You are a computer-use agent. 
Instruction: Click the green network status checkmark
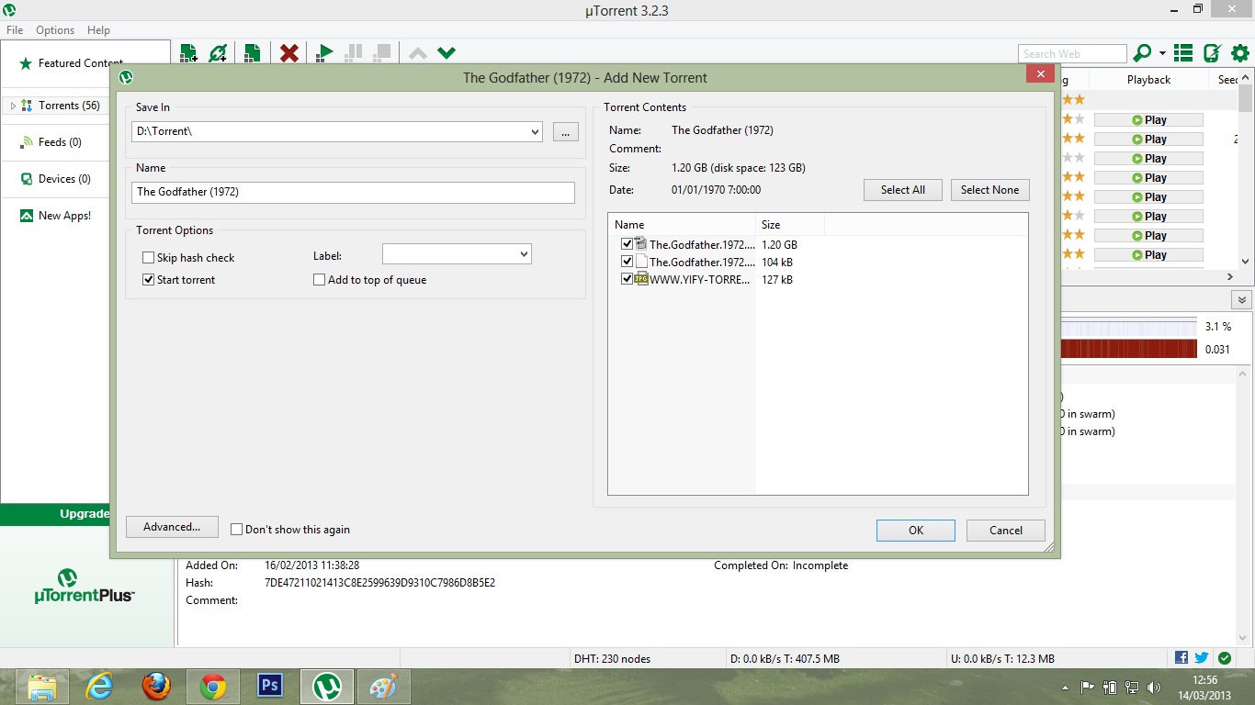point(1225,658)
